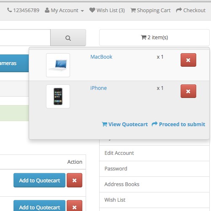Expand the My Account dropdown
Screen dimensions: 211x211
point(64,11)
